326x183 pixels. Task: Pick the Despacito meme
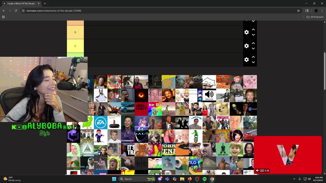tap(196, 109)
